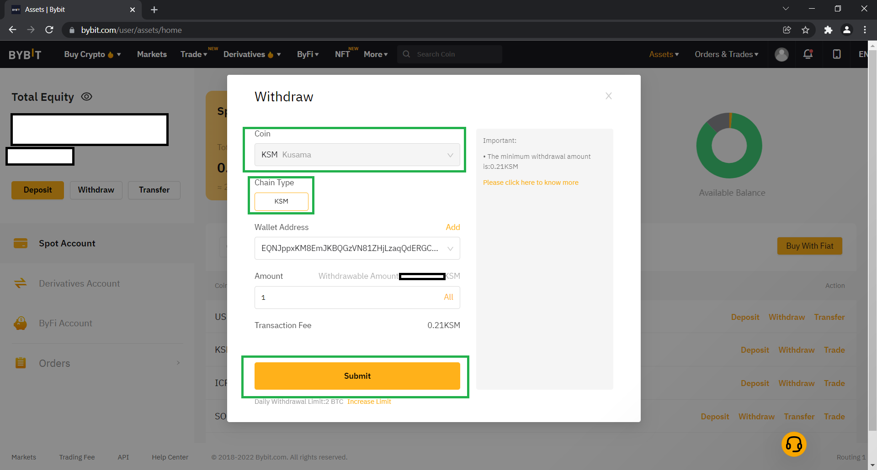Click All to withdraw full amount
Image resolution: width=877 pixels, height=470 pixels.
pos(448,297)
